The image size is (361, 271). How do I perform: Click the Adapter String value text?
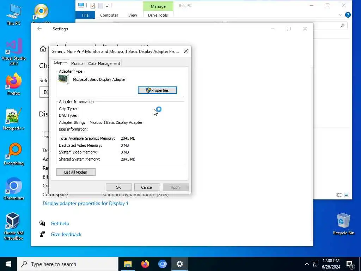click(x=116, y=122)
